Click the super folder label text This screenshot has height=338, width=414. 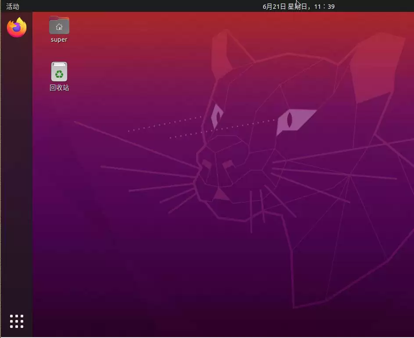pyautogui.click(x=59, y=39)
